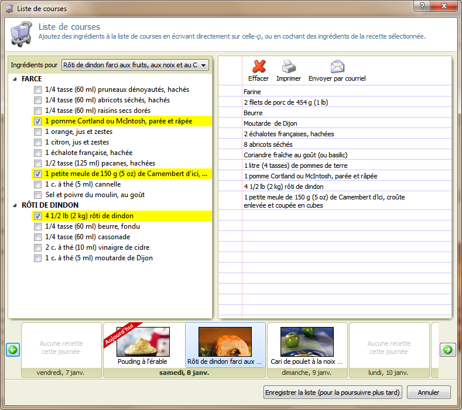Click samedi, 8 janv. date label
Viewport: 462px width, 410px height.
(184, 373)
